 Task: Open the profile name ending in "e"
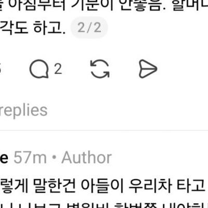pyautogui.click(x=4, y=158)
